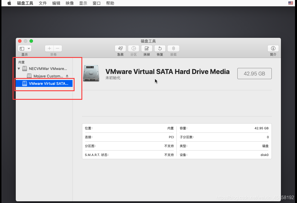Click the 未初始化 status text
297x203 pixels.
113,78
